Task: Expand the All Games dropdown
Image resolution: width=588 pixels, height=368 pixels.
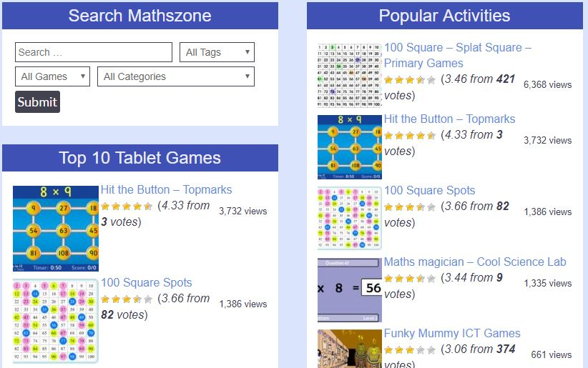Action: pyautogui.click(x=52, y=76)
